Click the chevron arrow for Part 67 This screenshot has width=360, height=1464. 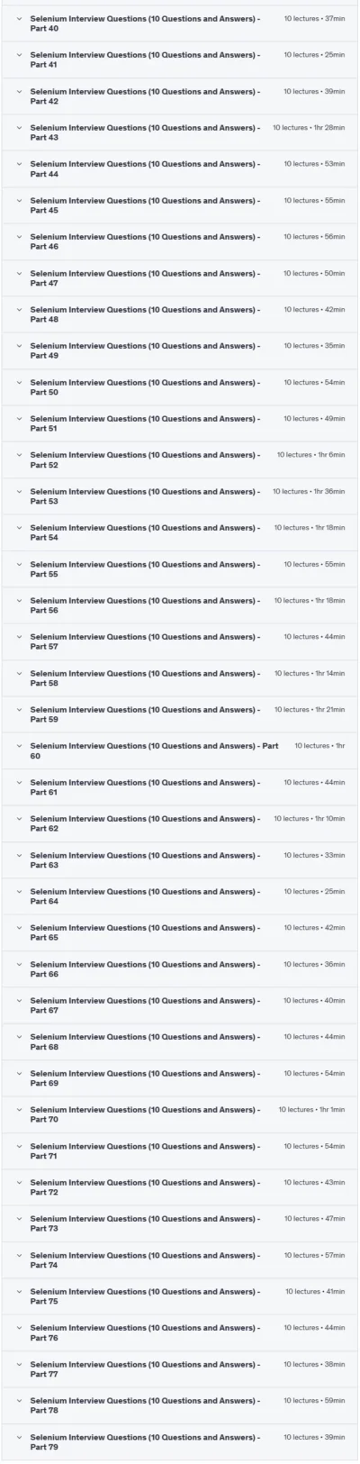click(19, 1001)
